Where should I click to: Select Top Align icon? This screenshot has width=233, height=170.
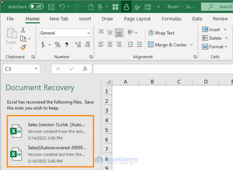click(x=101, y=32)
